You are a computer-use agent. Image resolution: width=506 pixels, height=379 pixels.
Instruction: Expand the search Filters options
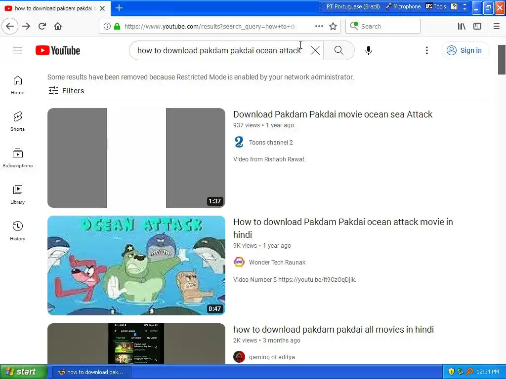(66, 91)
